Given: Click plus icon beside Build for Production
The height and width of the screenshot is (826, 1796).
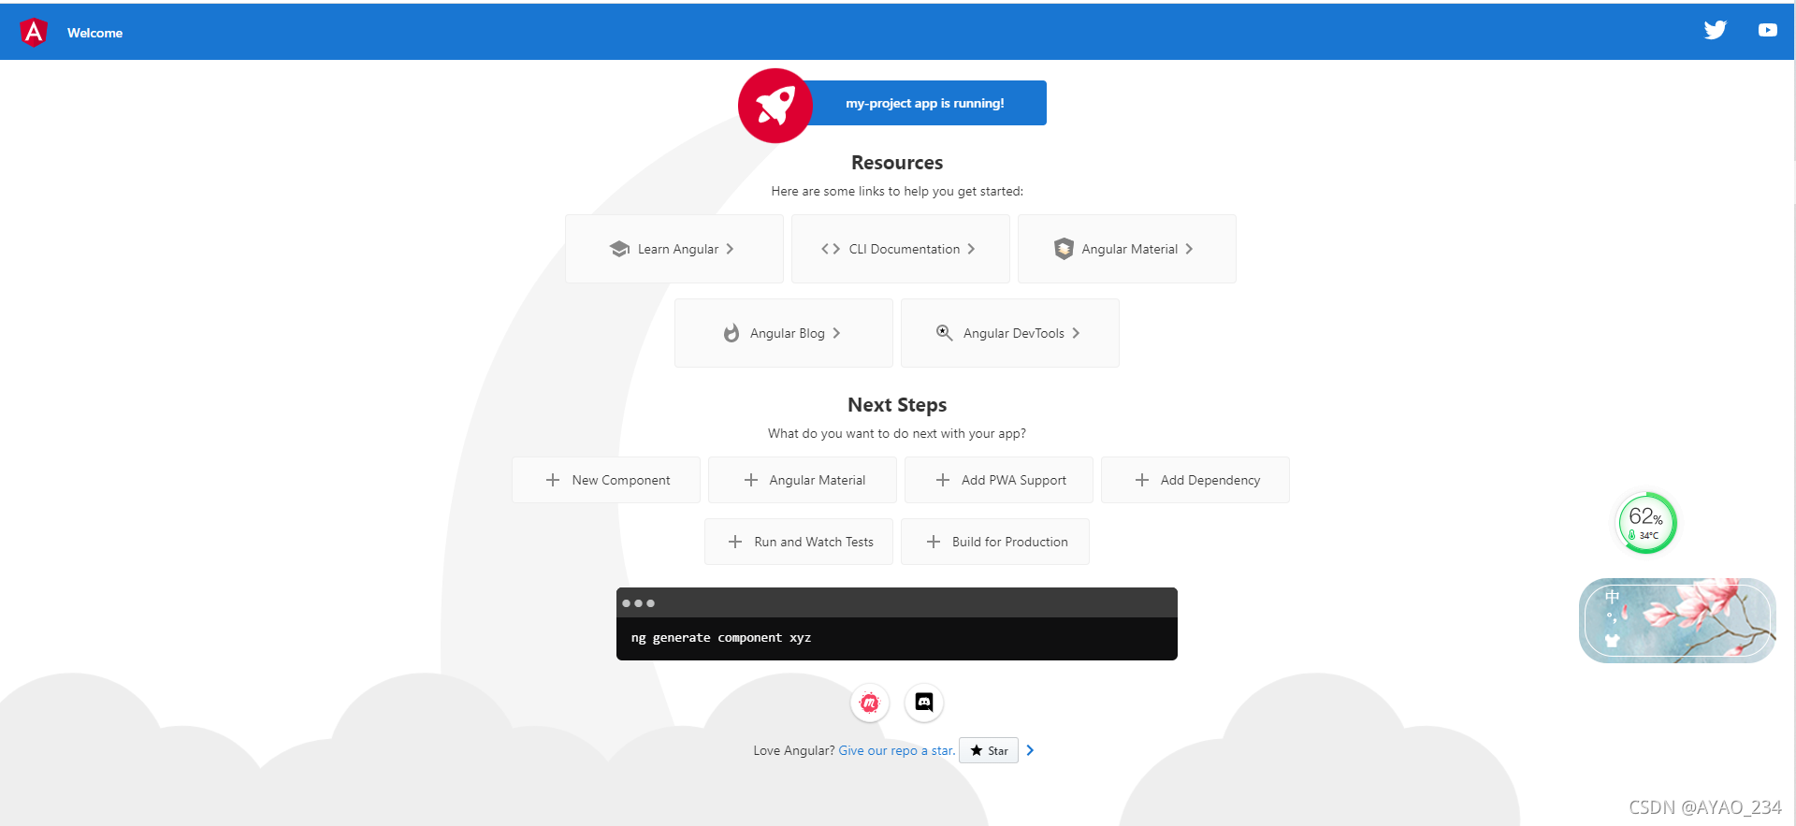Looking at the screenshot, I should 934,542.
